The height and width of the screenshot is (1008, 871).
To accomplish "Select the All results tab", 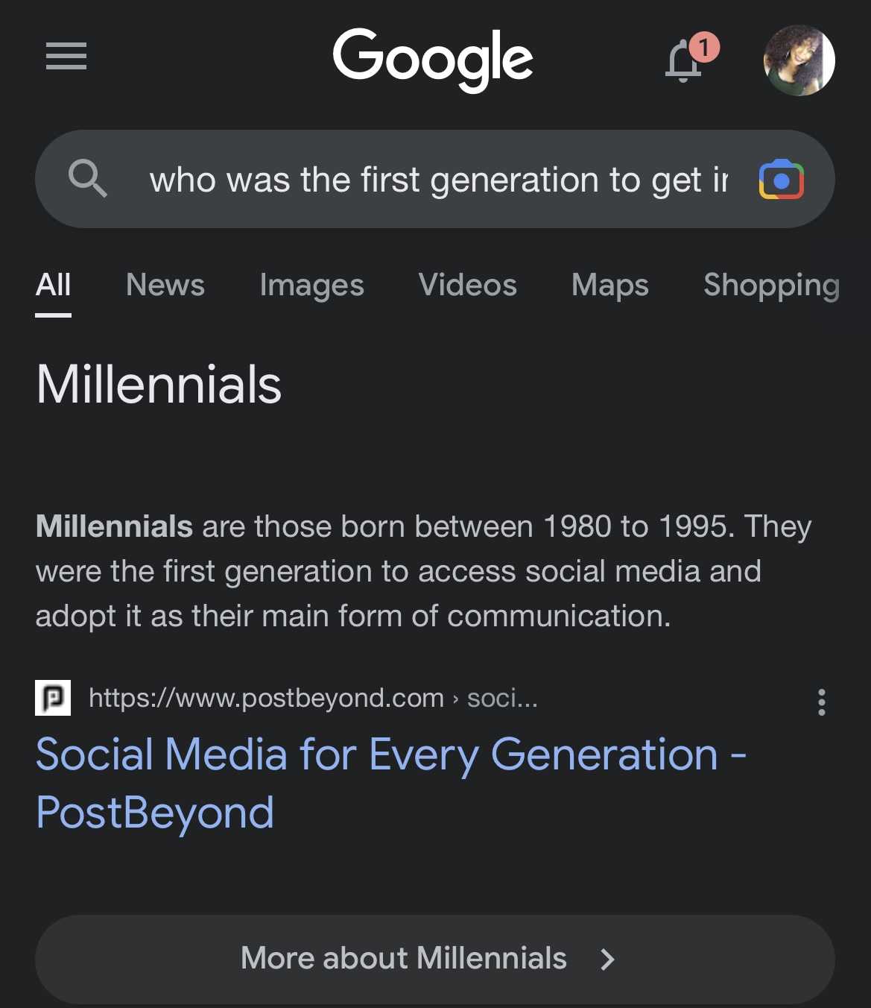I will tap(53, 286).
